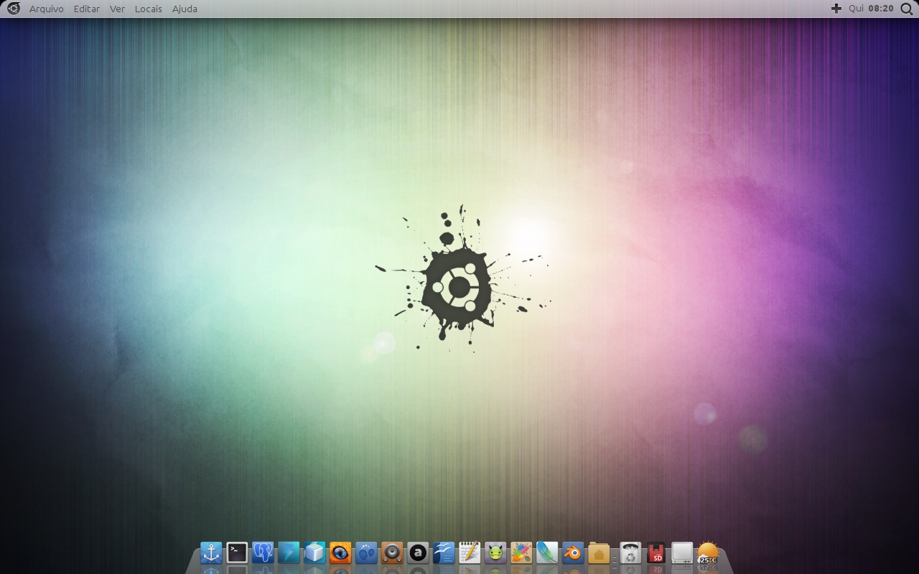Open the grey drive icon in dock

[x=682, y=552]
